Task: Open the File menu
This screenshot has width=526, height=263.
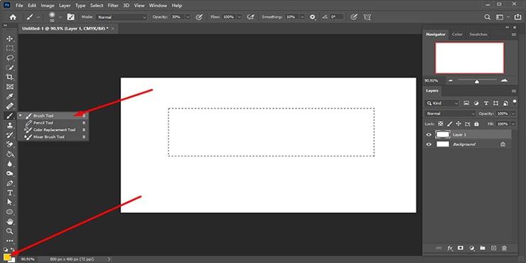Action: tap(19, 6)
